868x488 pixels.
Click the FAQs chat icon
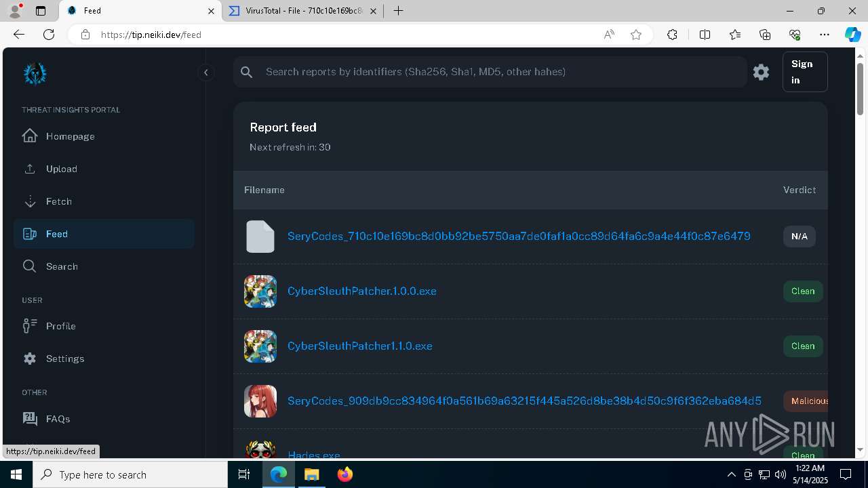(x=30, y=419)
